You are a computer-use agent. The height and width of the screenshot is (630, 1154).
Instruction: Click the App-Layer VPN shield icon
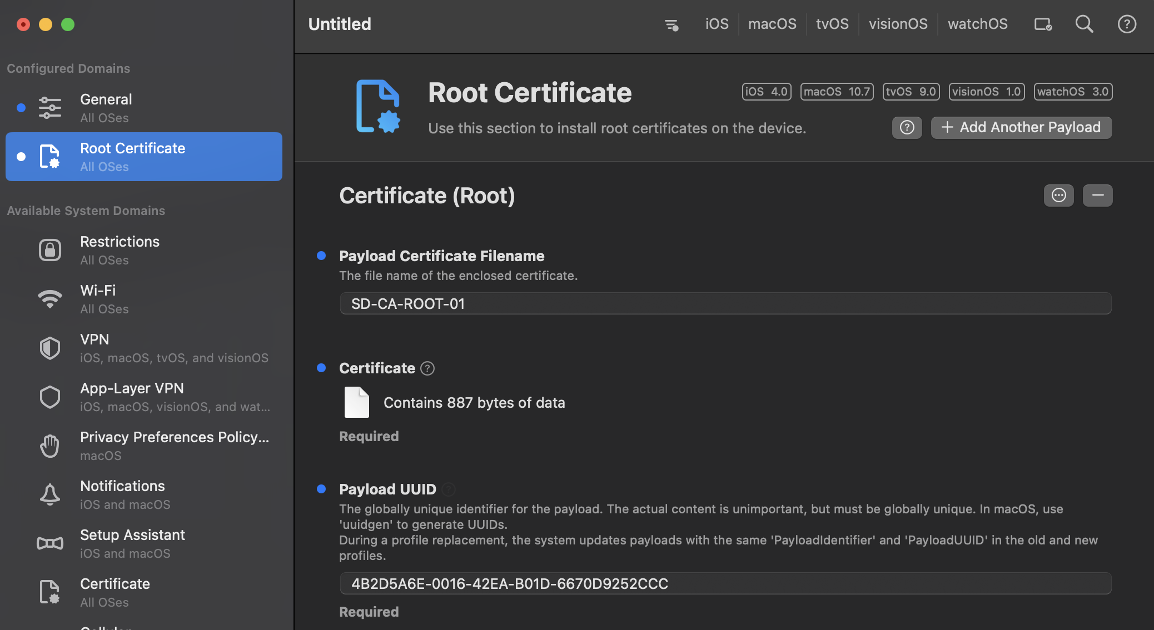pos(50,397)
